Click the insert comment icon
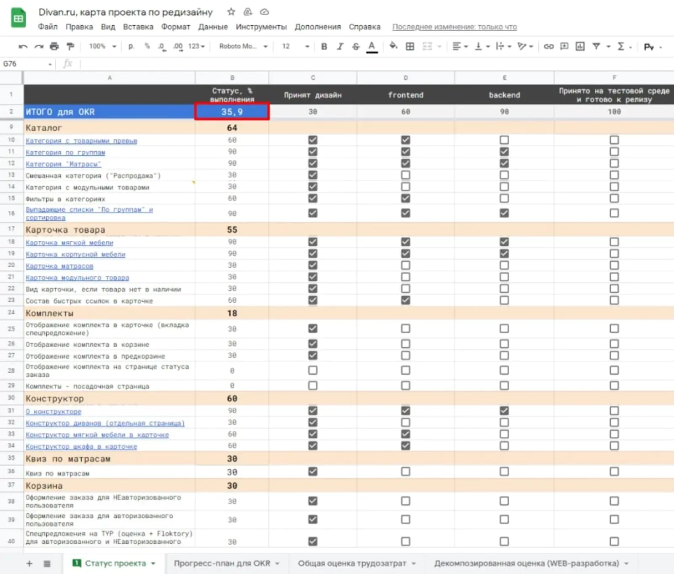Viewport: 674px width, 574px height. 564,46
